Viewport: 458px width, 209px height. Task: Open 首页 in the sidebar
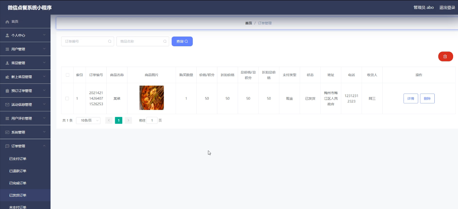pos(25,22)
